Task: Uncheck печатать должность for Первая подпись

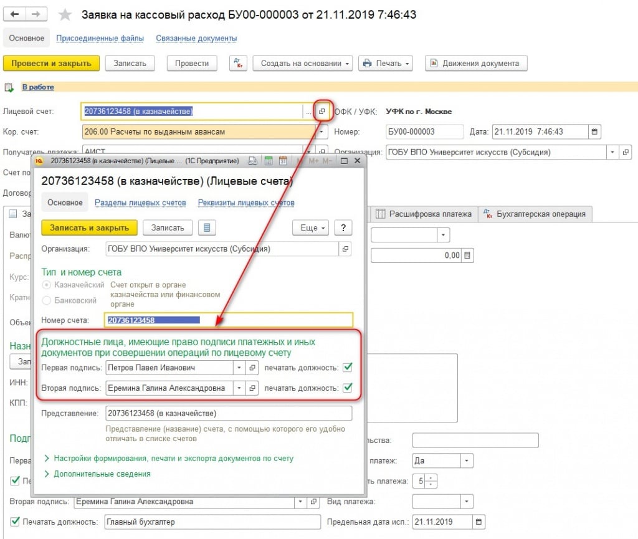Action: pyautogui.click(x=348, y=368)
